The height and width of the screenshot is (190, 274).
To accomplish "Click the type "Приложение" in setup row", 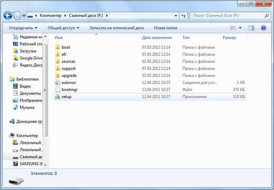I will tap(194, 96).
